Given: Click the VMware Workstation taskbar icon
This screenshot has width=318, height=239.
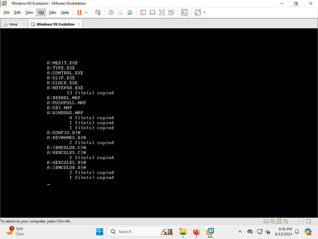Looking at the screenshot, I should coord(210,232).
